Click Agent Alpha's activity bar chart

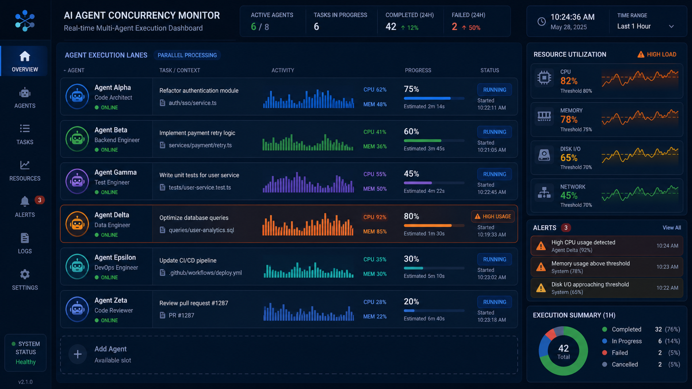pos(308,99)
